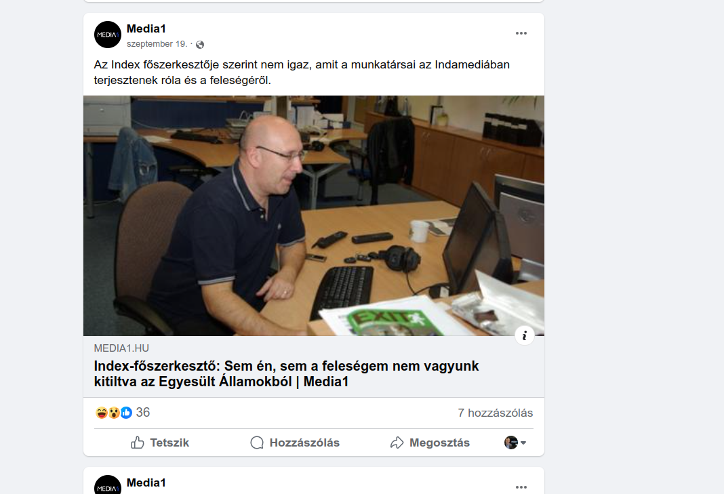Open the Media1 page name link
Viewport: 724px width, 494px height.
click(146, 28)
